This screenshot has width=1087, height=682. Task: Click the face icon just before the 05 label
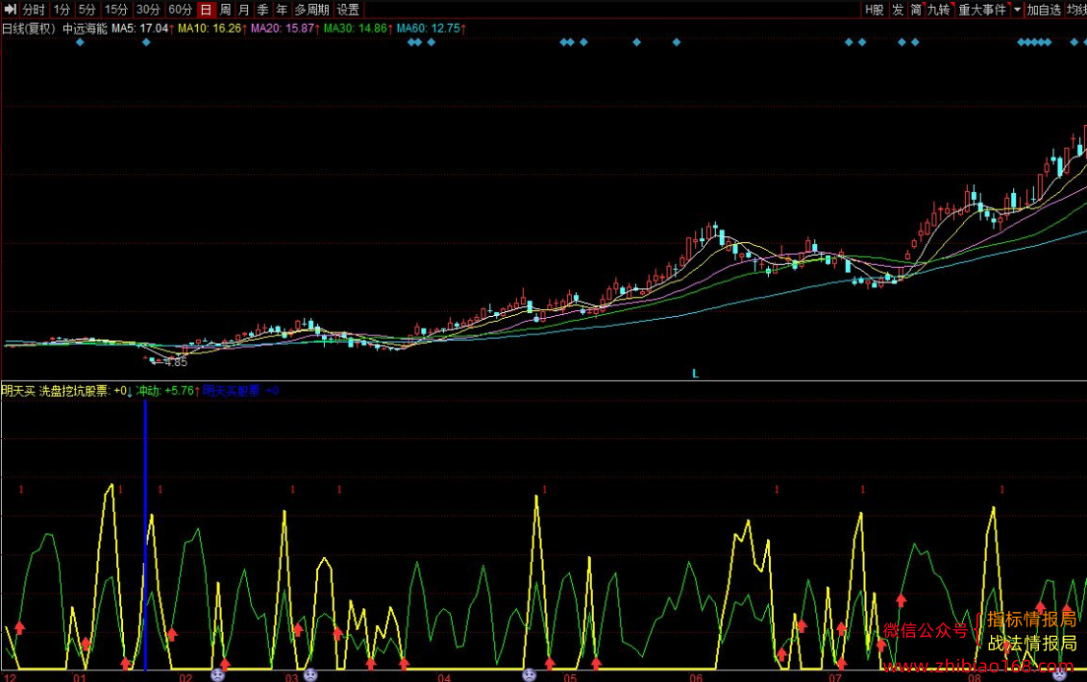click(530, 675)
